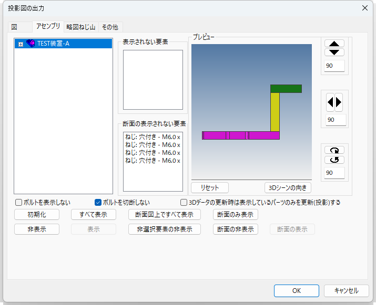
Task: Click the rotate left arrow button
Action: coord(330,102)
